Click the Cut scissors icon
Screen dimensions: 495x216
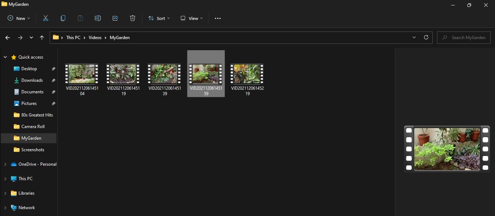point(46,18)
